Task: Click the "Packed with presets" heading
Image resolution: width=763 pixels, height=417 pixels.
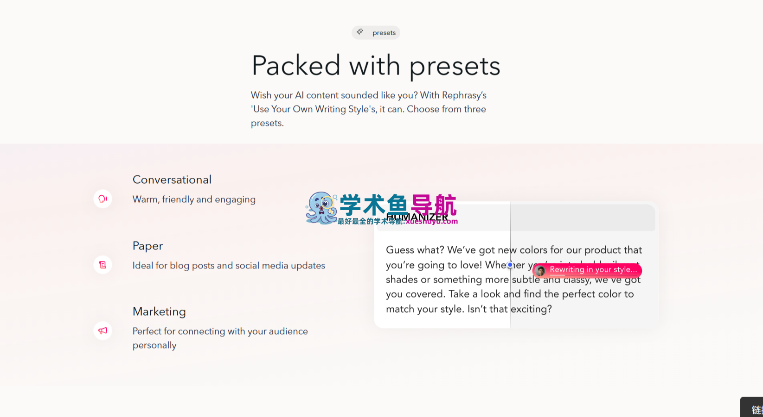Action: pos(376,65)
